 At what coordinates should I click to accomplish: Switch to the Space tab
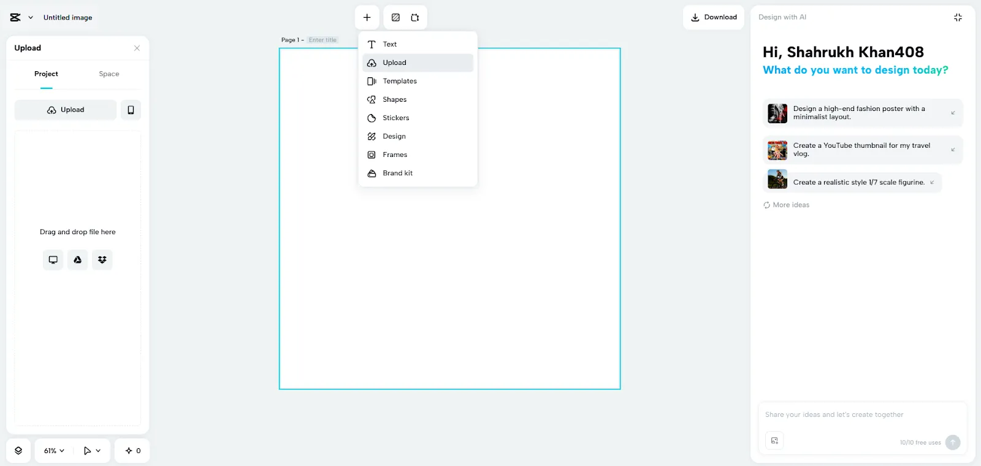109,74
